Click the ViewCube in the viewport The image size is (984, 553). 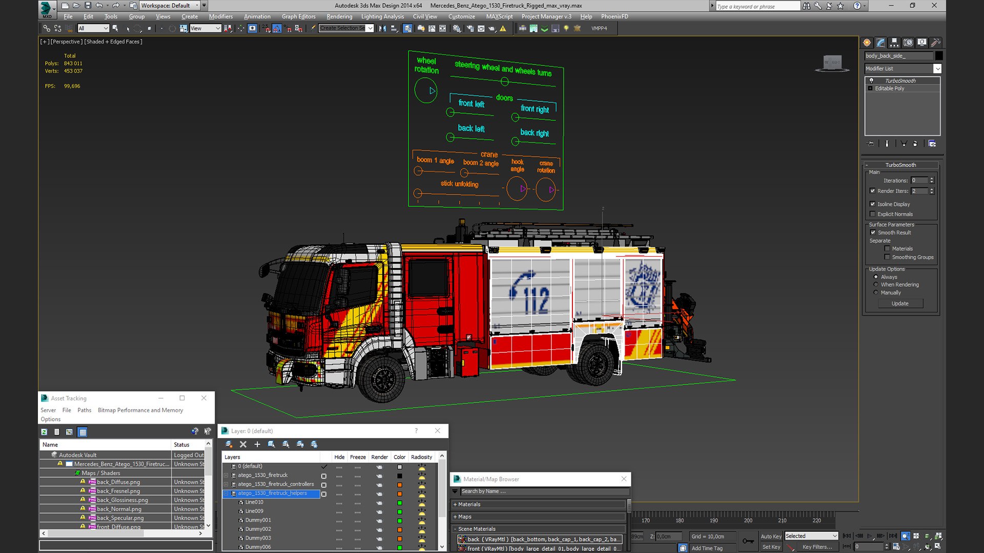tap(832, 63)
